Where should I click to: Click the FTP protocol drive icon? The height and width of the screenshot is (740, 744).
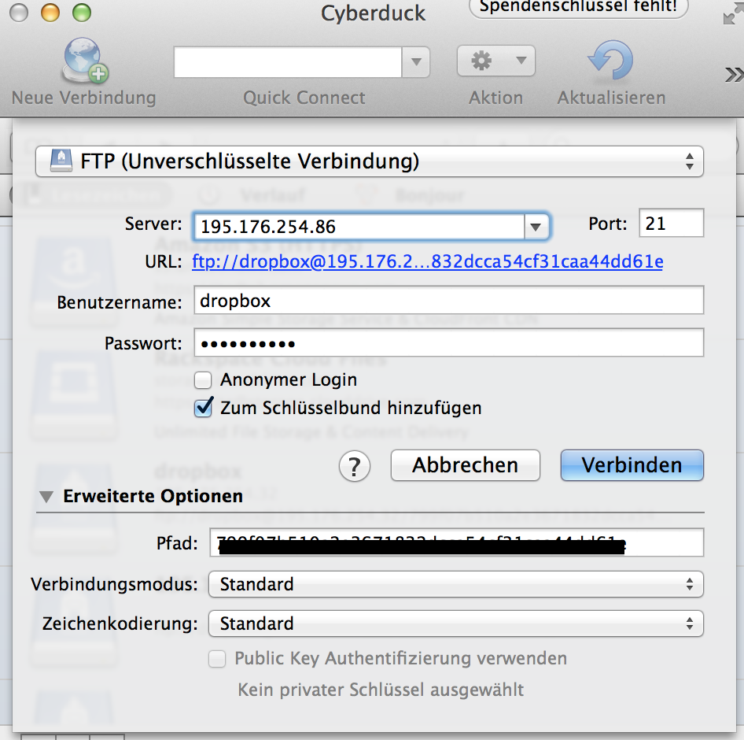pyautogui.click(x=60, y=162)
